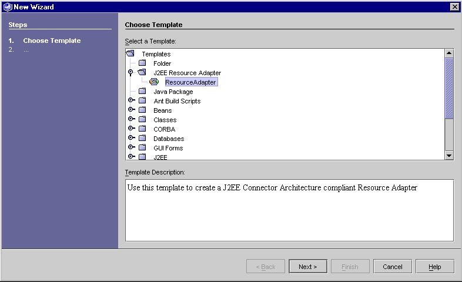The image size is (462, 282).
Task: Select the Folder template
Action: [162, 63]
